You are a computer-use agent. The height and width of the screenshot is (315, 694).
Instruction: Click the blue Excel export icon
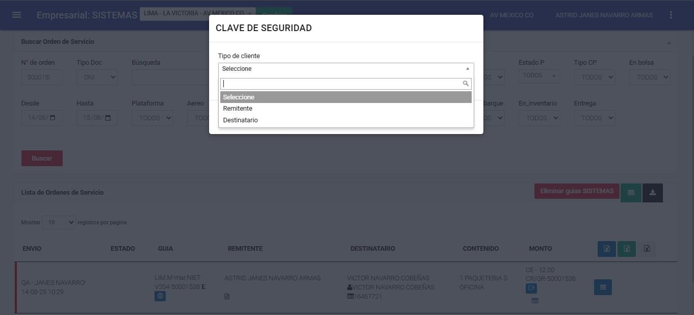pos(606,249)
